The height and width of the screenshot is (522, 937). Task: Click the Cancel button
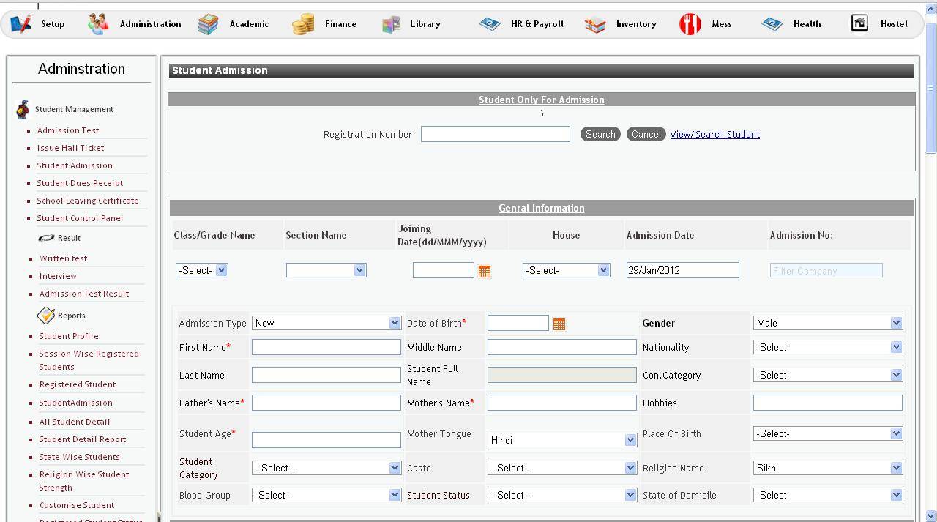(x=646, y=134)
